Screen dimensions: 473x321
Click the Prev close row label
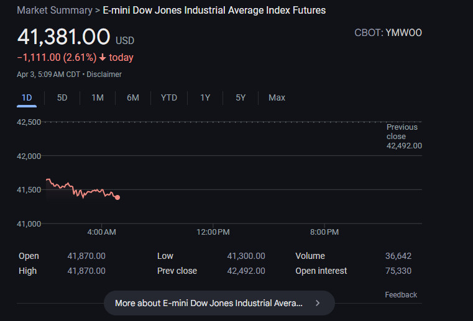coord(177,271)
